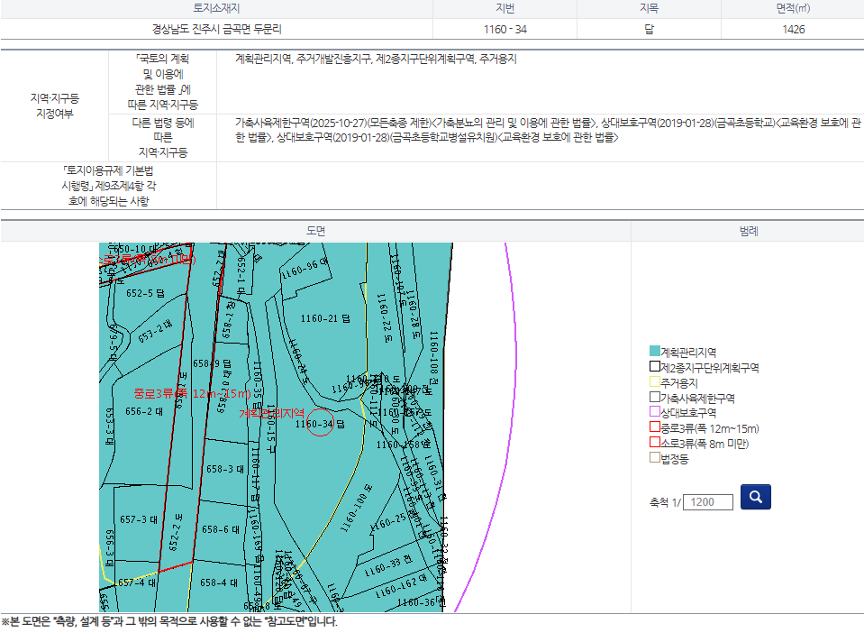
Task: Click parcel 657-3 대 on the map
Action: [x=139, y=519]
